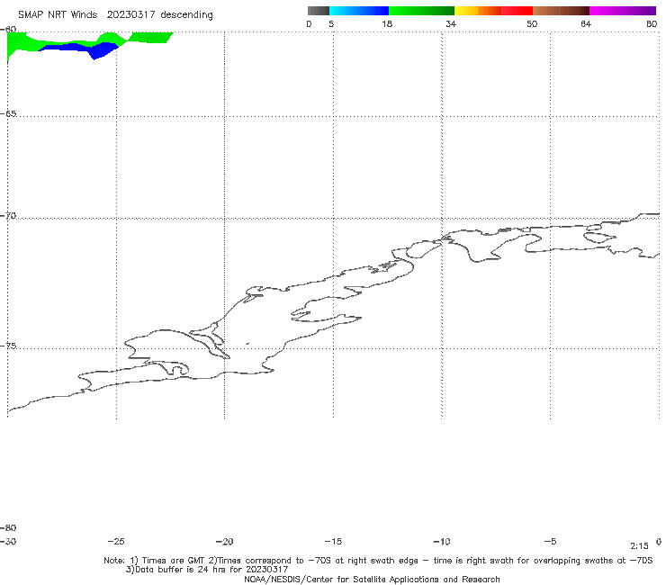666x585 pixels.
Task: Click the brown segment of the color bar
Action: 561,11
